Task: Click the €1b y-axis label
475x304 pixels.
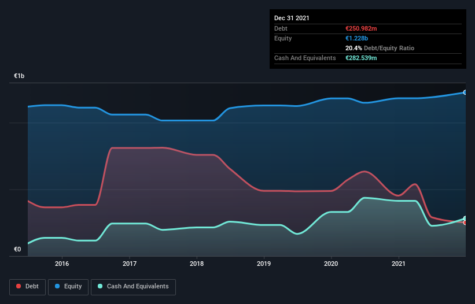Action: tap(19, 76)
